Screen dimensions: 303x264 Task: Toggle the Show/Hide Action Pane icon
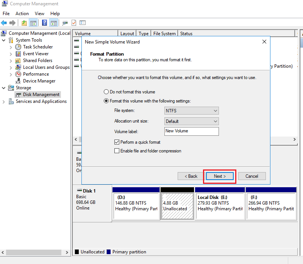(54, 23)
